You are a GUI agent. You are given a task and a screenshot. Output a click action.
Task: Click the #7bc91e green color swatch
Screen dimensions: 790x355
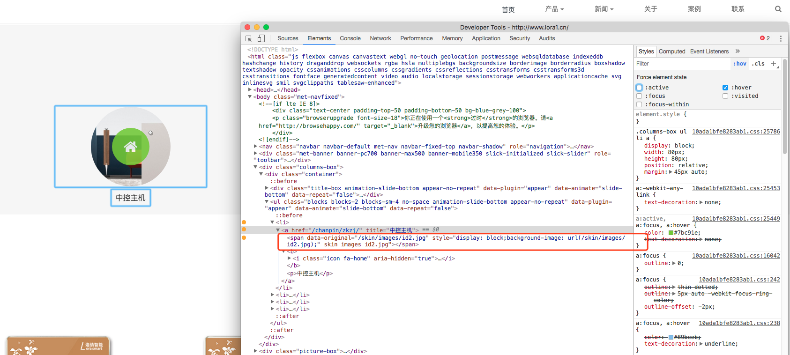point(671,233)
